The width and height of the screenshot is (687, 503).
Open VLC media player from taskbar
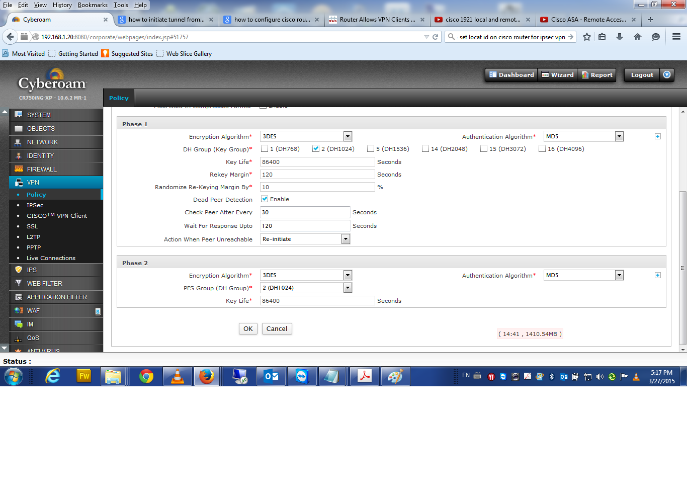[x=178, y=376]
